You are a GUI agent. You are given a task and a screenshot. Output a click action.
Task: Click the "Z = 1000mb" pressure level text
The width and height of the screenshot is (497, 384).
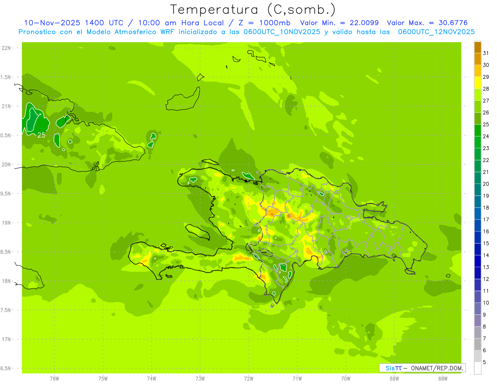265,23
